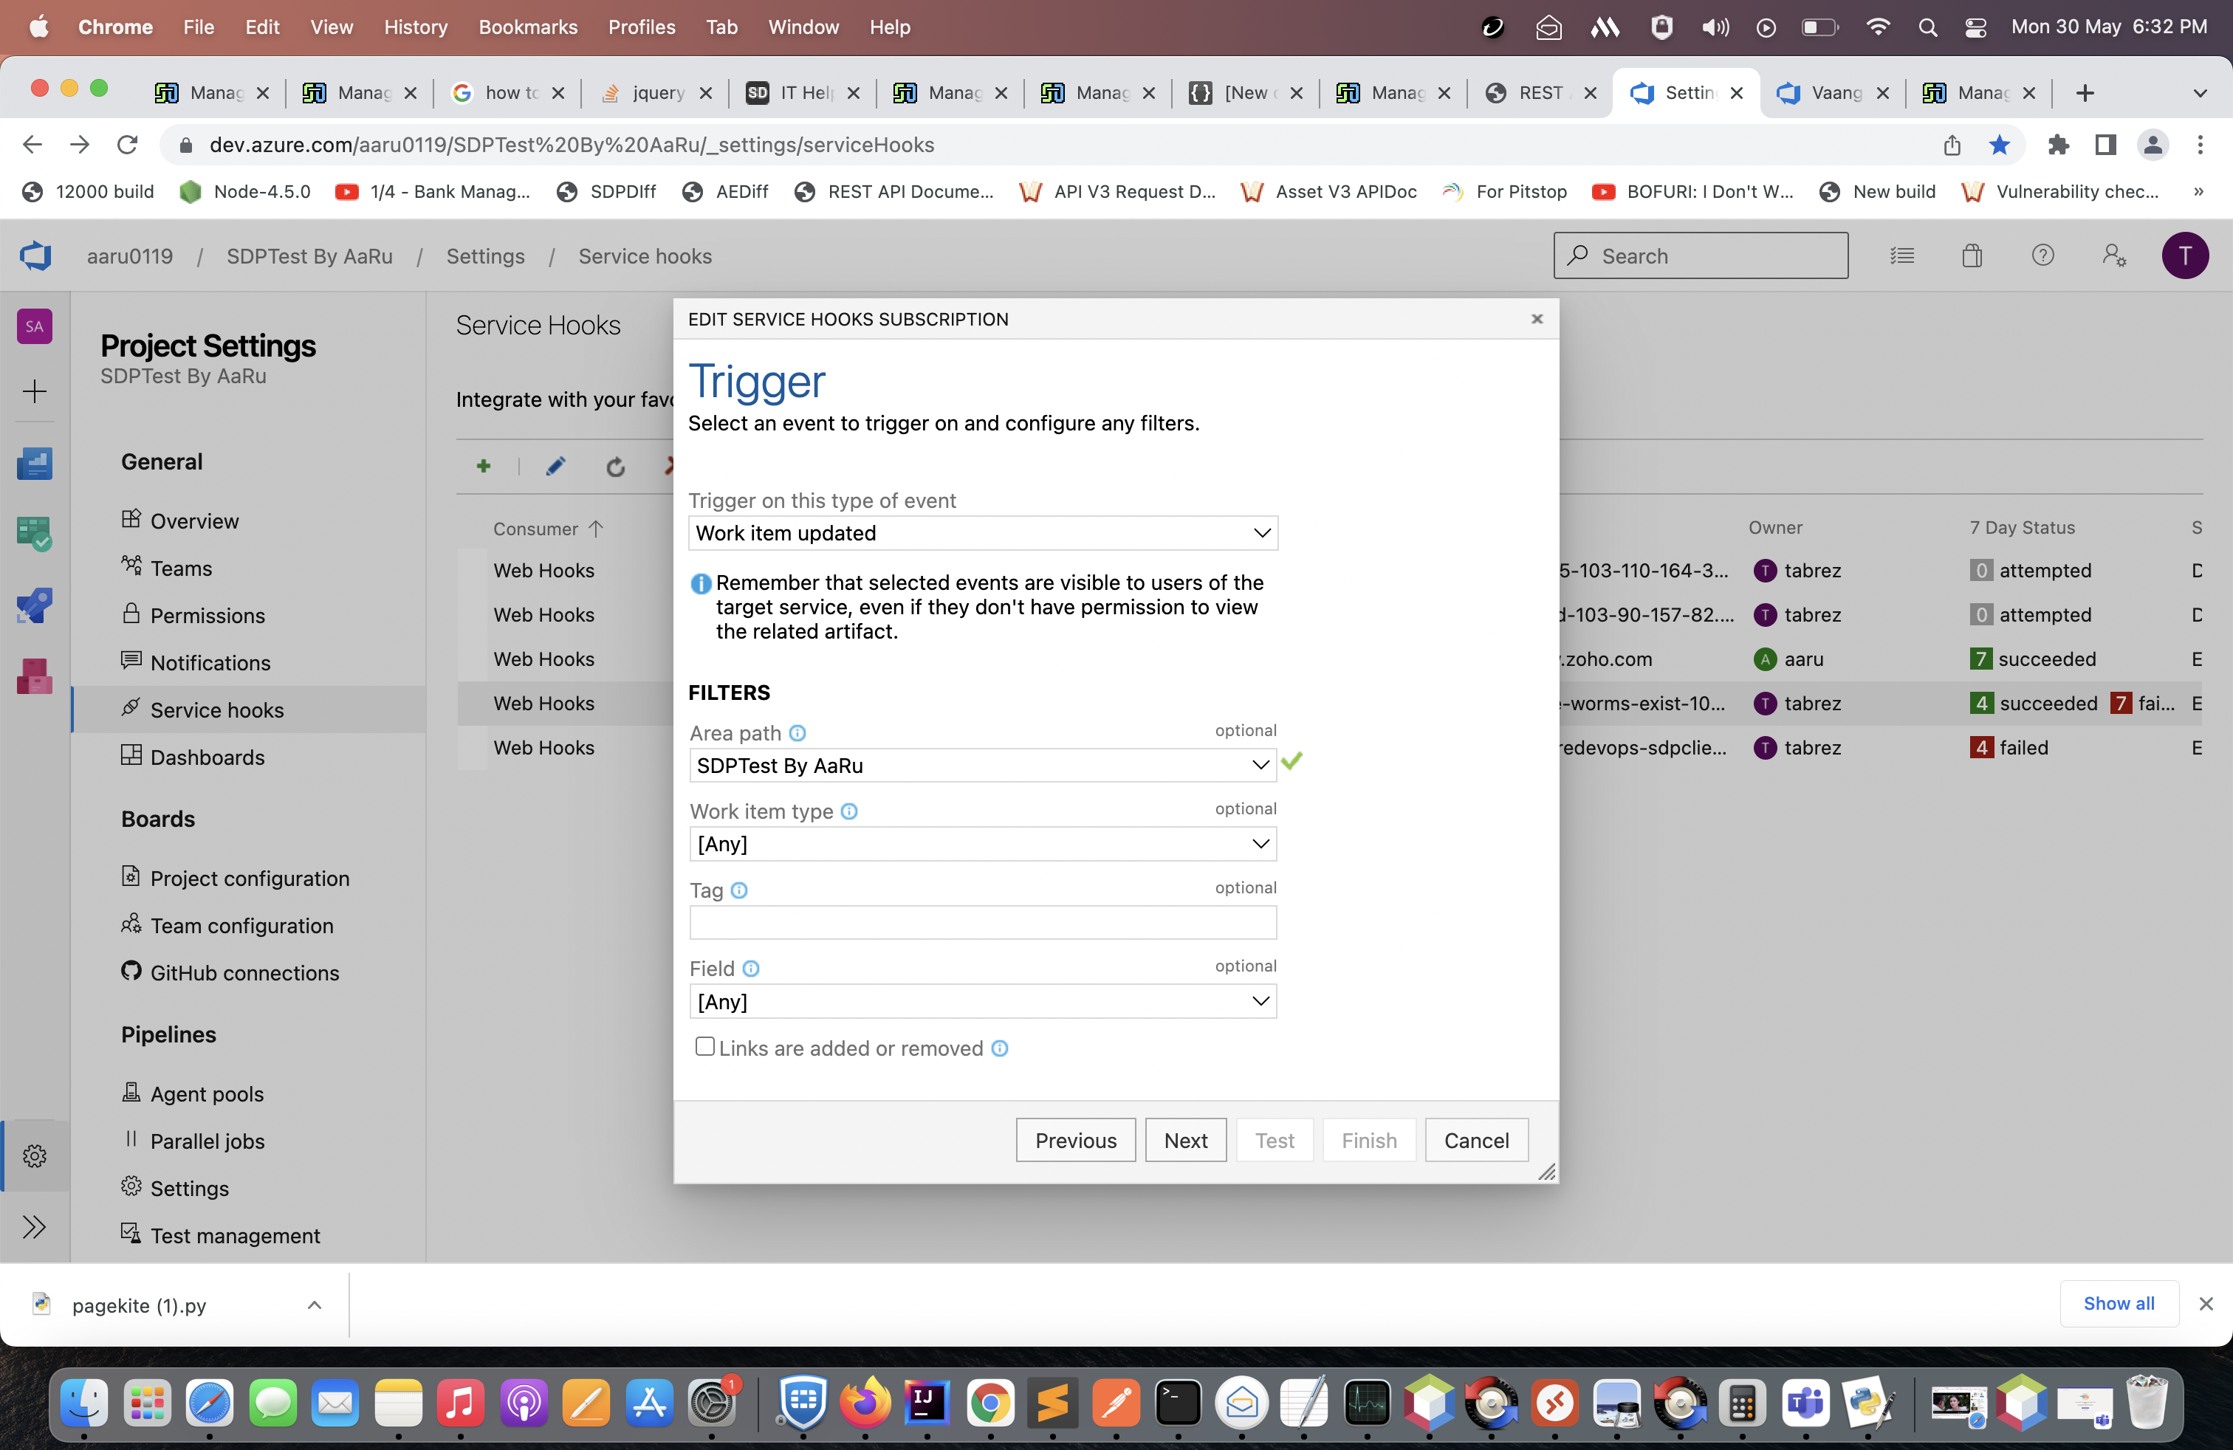
Task: Click the Area path info icon
Action: coord(797,732)
